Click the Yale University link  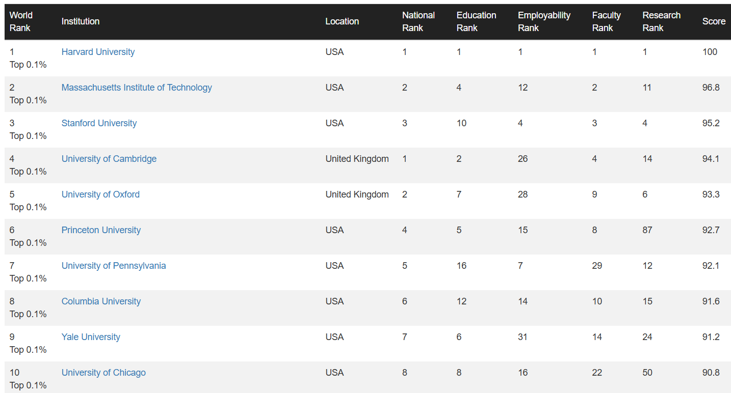pos(91,337)
